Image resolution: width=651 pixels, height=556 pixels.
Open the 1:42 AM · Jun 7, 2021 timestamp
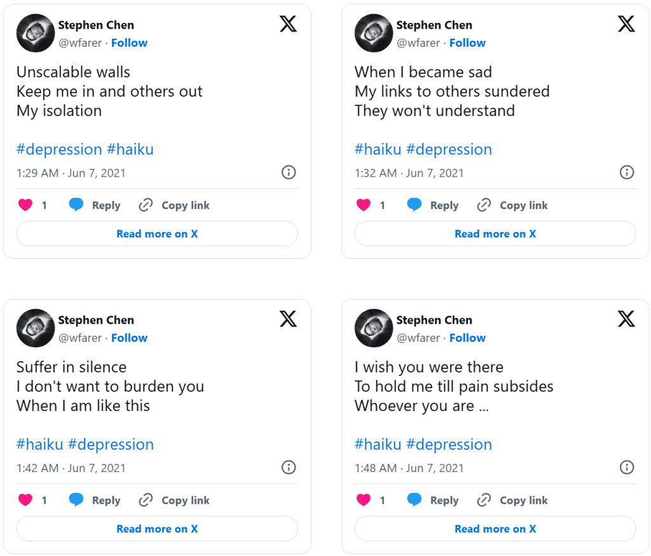(x=71, y=468)
